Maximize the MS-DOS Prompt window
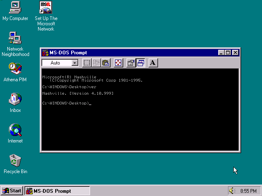The width and height of the screenshot is (262, 196). pos(228,53)
